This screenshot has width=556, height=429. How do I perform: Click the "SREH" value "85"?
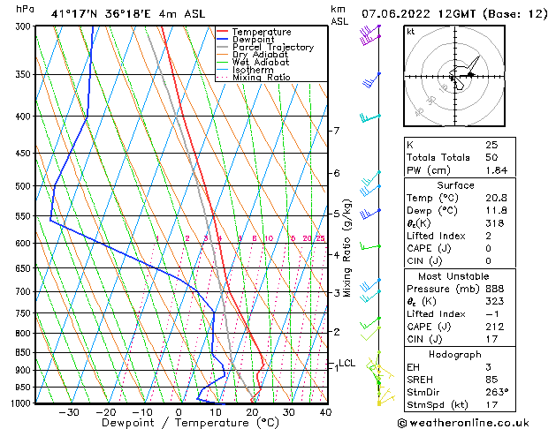[491, 380]
